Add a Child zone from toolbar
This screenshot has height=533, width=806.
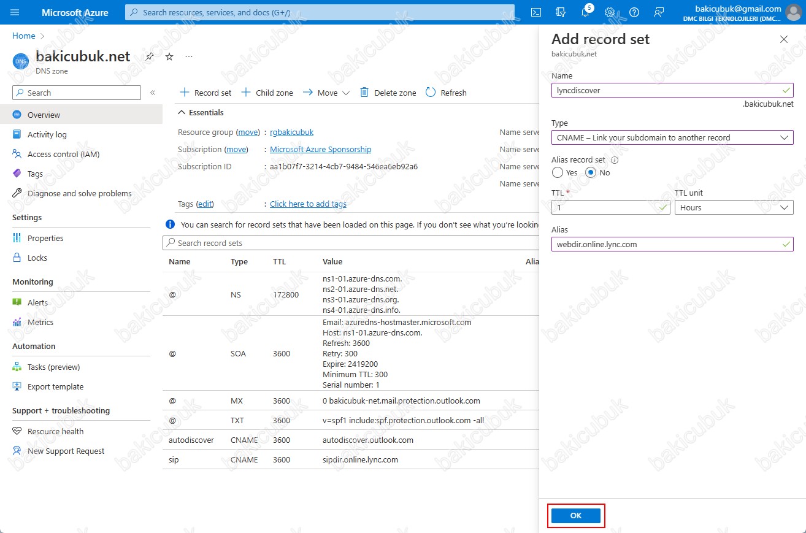267,93
